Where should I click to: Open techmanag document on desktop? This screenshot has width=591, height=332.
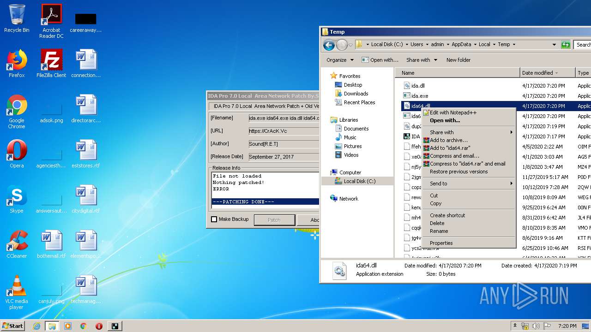pyautogui.click(x=86, y=289)
